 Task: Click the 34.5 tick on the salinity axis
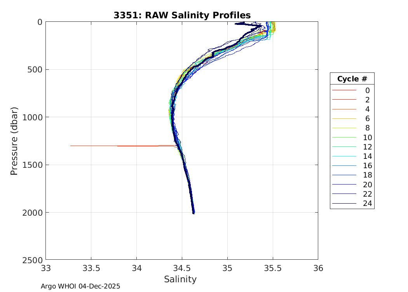(182, 268)
